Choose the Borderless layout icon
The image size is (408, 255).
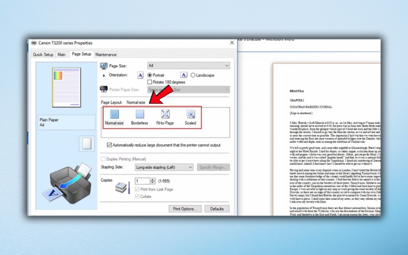140,114
